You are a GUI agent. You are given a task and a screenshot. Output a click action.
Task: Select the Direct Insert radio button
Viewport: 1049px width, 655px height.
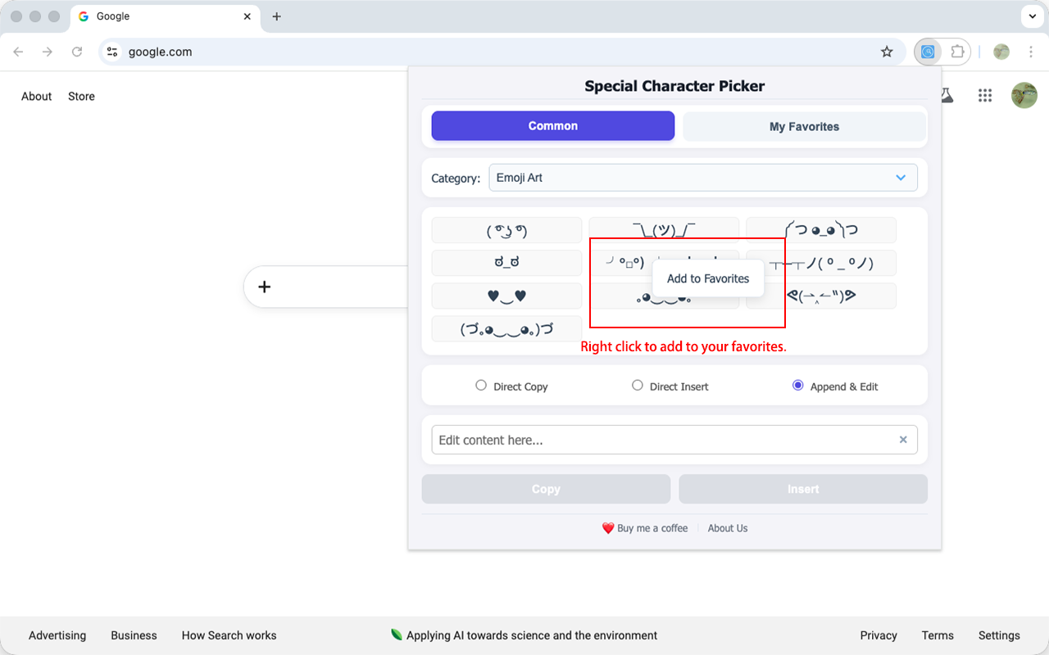(x=637, y=385)
